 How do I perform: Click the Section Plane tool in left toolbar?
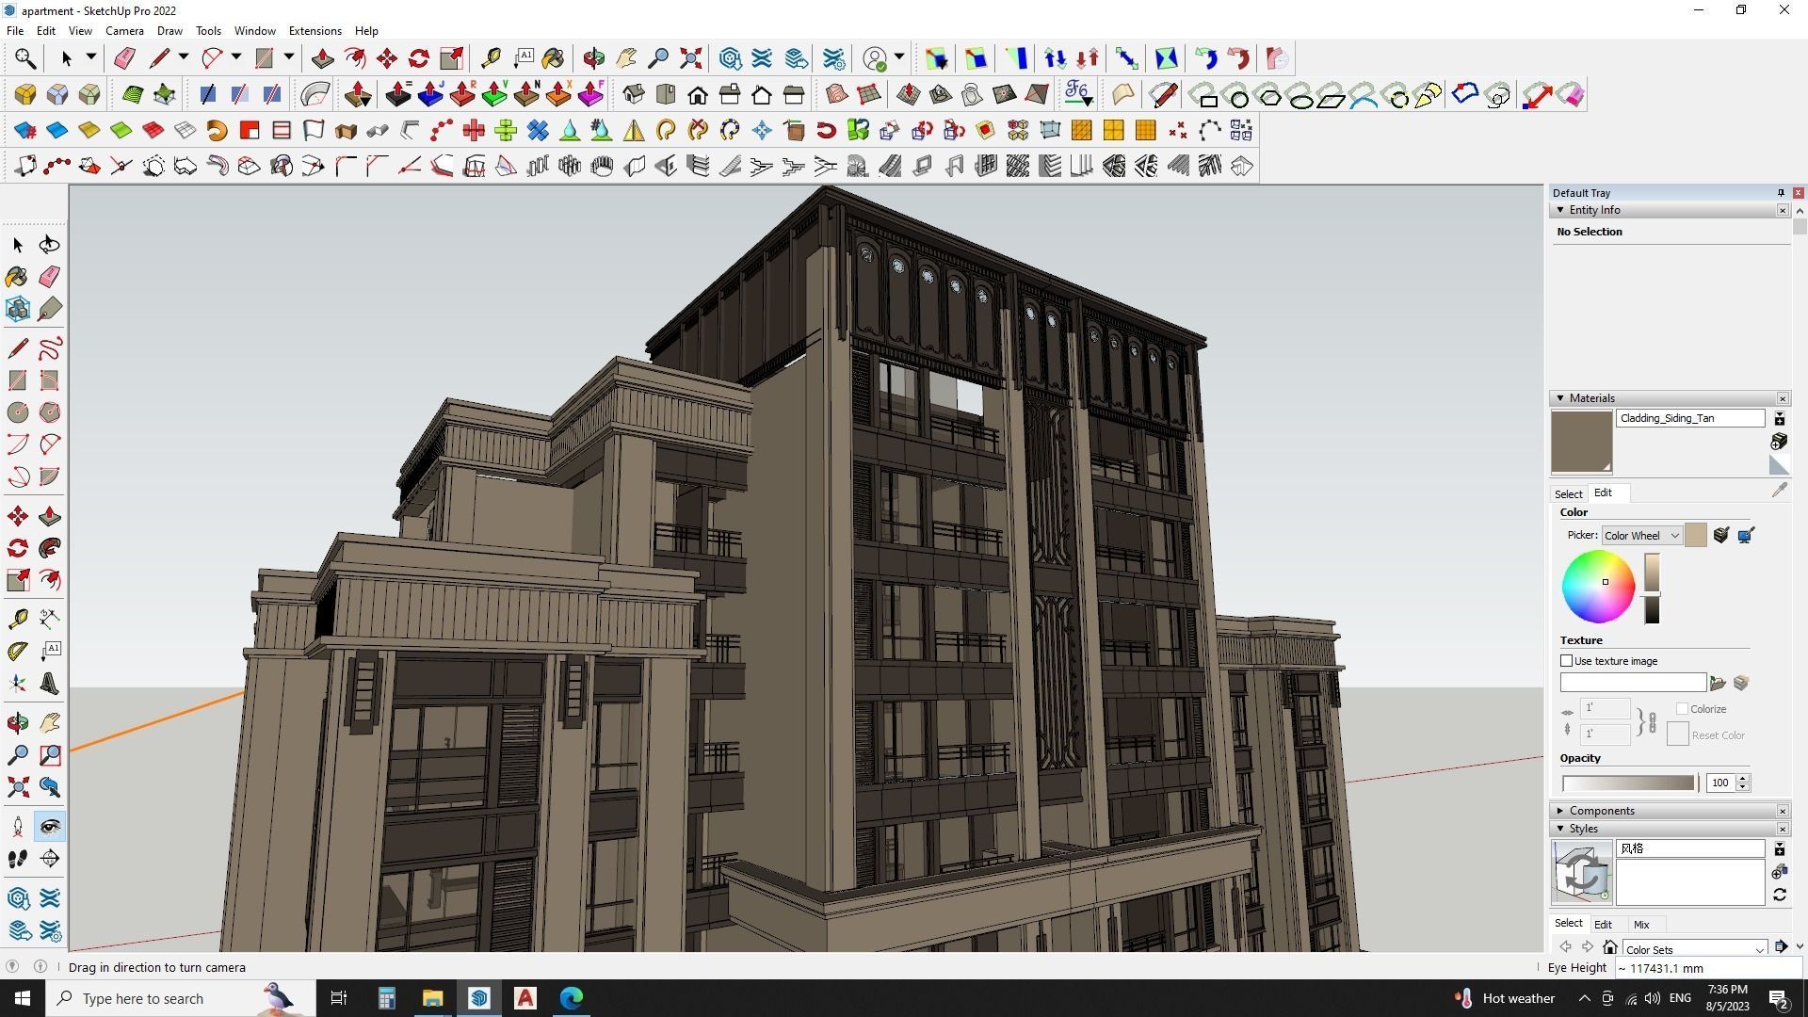click(50, 859)
